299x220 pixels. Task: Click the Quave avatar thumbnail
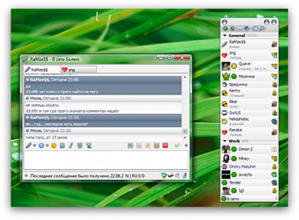226,66
